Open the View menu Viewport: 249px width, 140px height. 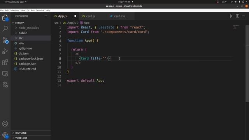(23, 10)
